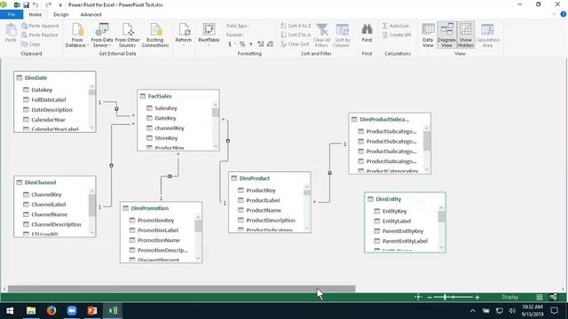Click the zoom out minus button
This screenshot has width=568, height=319.
[430, 298]
